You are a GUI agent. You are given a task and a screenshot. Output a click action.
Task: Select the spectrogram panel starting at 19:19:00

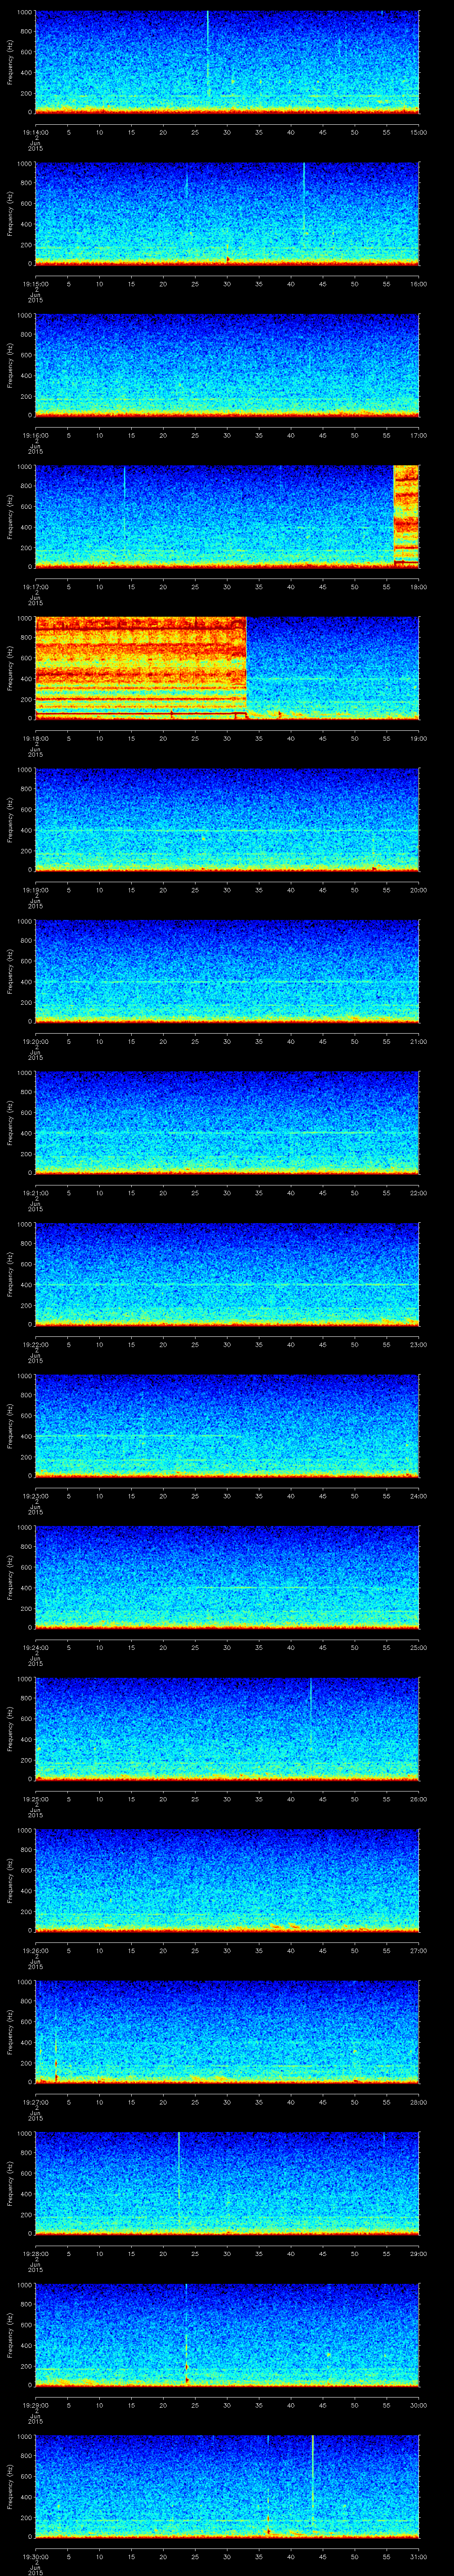pyautogui.click(x=227, y=819)
